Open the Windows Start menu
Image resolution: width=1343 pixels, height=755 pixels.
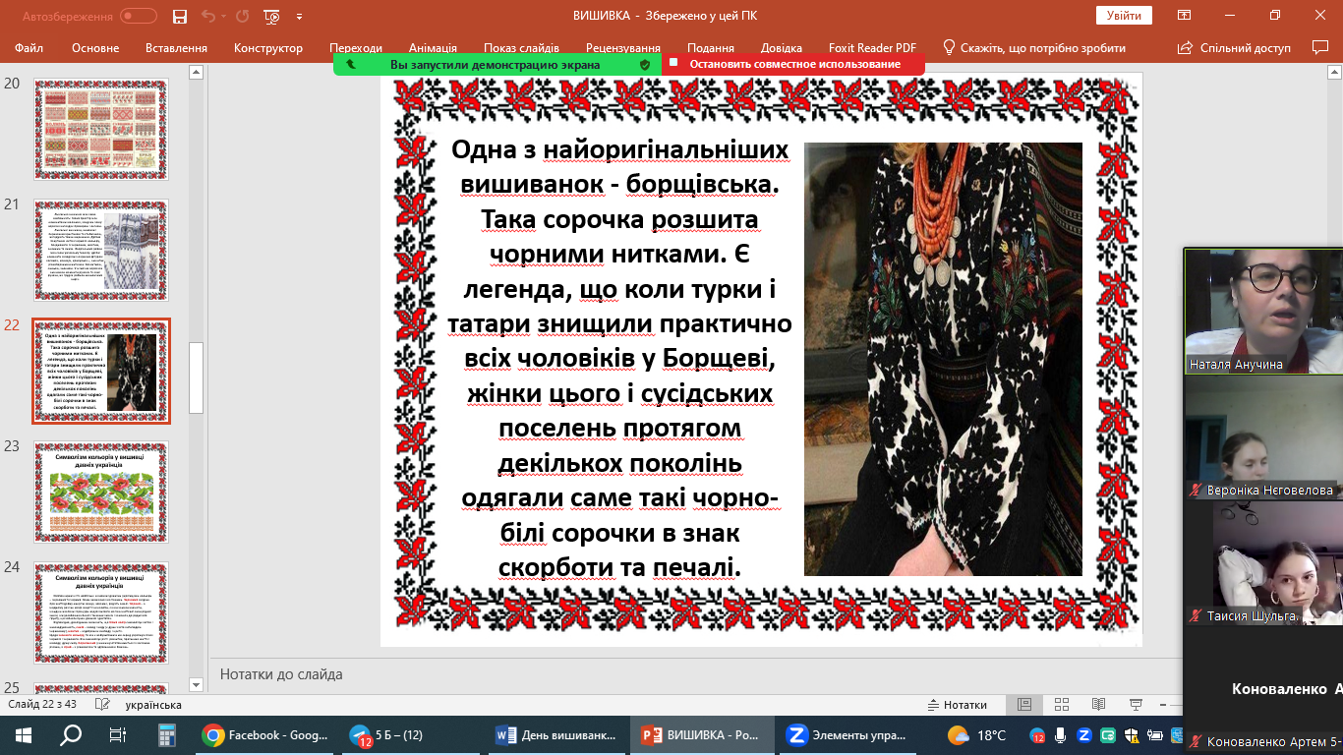point(24,735)
